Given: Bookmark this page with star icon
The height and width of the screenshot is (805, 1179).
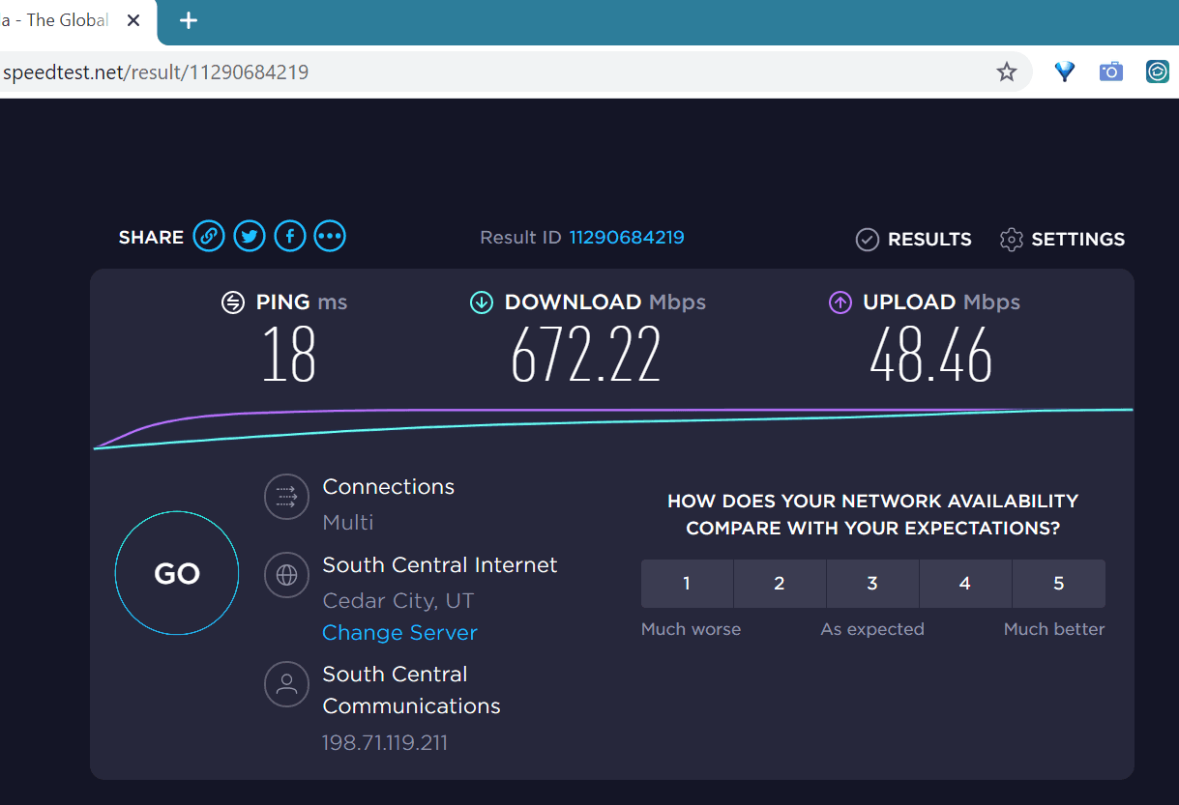Looking at the screenshot, I should point(1007,72).
